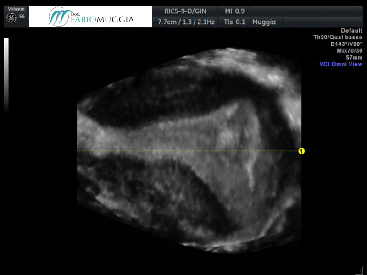Click the B143°/V80° angle setting

pos(346,44)
